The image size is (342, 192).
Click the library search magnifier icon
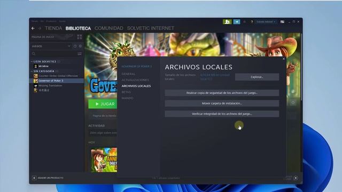34,53
